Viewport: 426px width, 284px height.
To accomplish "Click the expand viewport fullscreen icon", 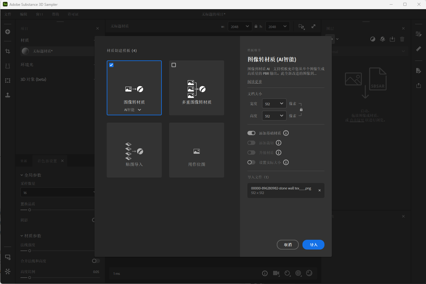I will click(313, 26).
